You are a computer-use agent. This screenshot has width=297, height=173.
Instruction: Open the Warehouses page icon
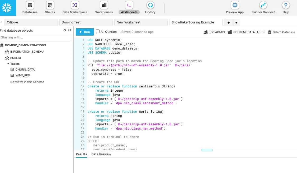click(x=104, y=5)
